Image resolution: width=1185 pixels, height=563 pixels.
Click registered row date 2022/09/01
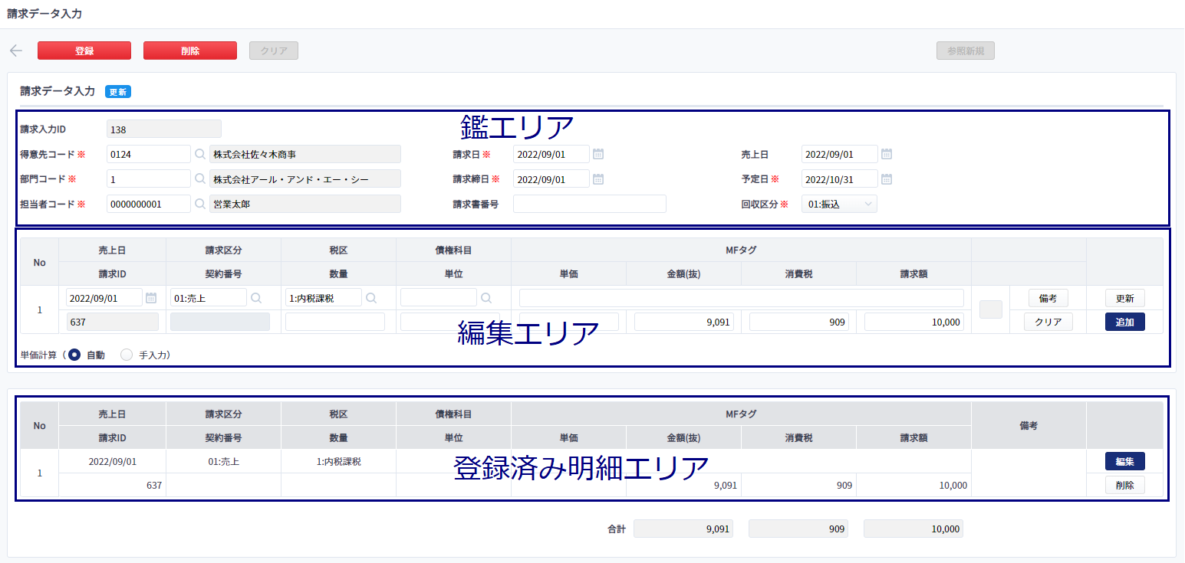click(x=113, y=462)
